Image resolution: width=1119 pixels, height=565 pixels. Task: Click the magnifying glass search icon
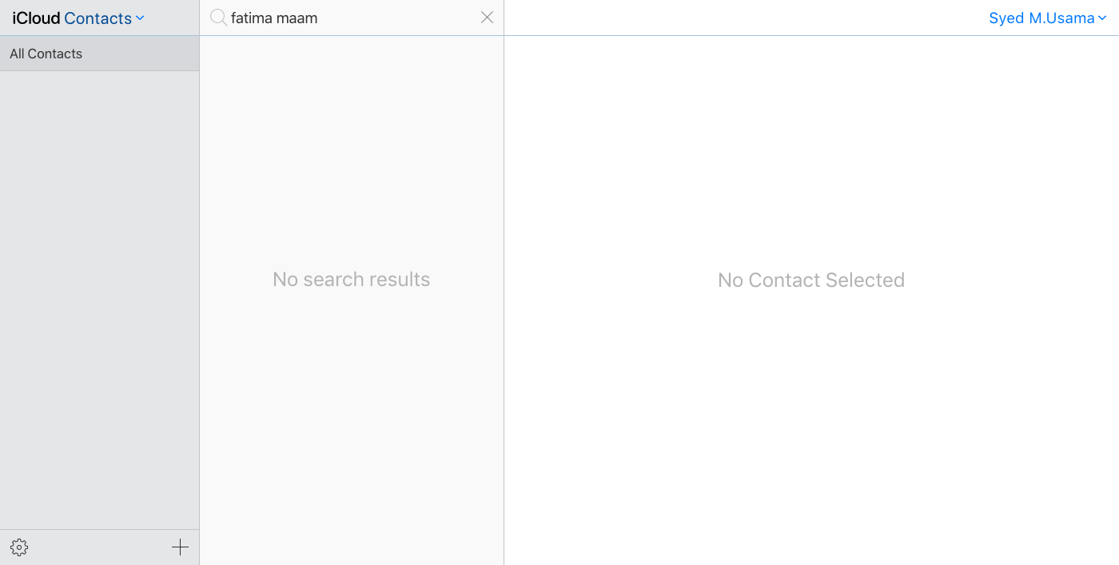pyautogui.click(x=218, y=18)
